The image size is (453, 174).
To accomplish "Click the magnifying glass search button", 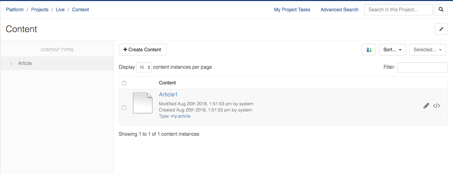I will (441, 10).
